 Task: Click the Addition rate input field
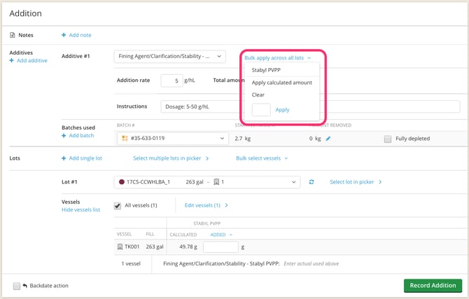[x=171, y=81]
